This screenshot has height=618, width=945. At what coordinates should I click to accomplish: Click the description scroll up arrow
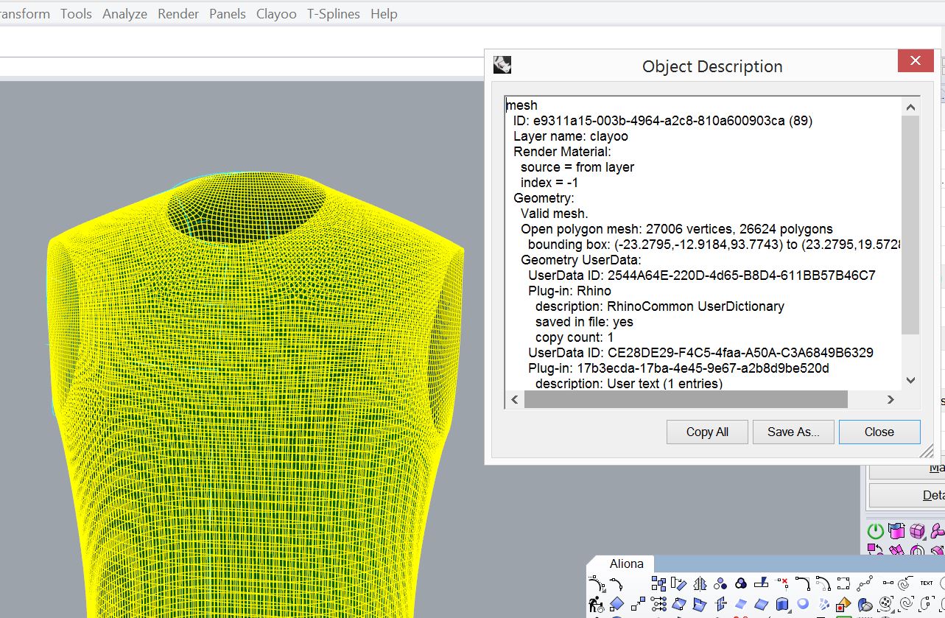point(910,108)
